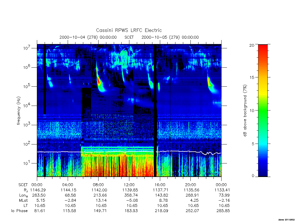295x221 pixels.
Task: Click the 'Io Phase' row label
Action: point(19,211)
